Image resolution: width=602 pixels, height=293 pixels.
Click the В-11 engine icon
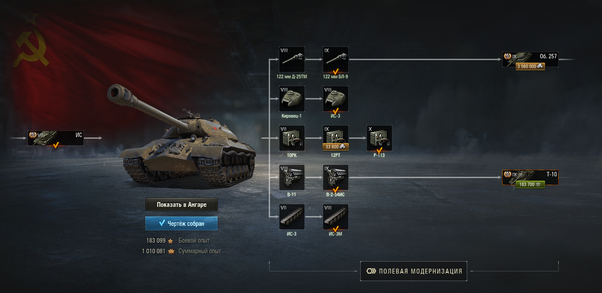pos(292,177)
